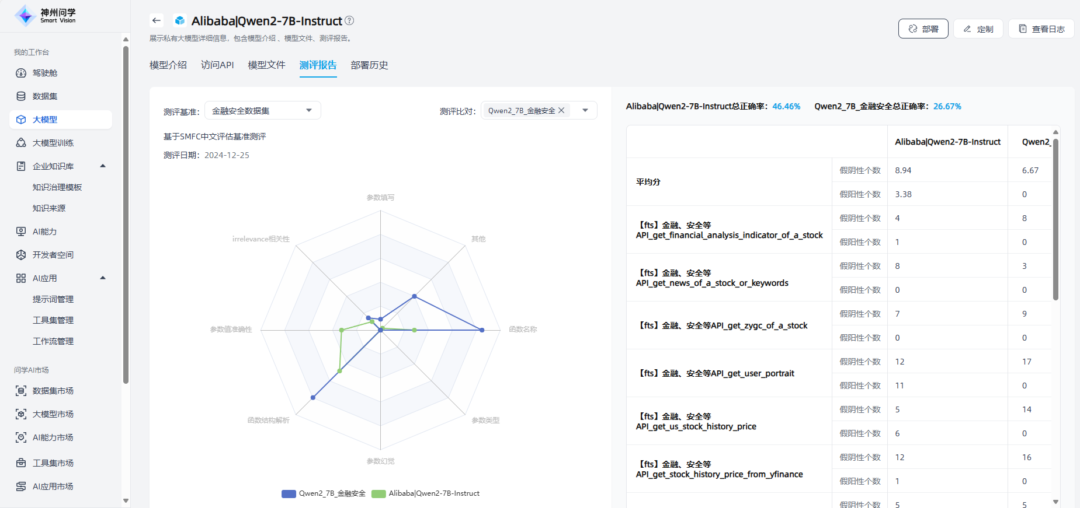This screenshot has width=1080, height=508.
Task: Select 大模型训练 sidebar item
Action: pos(53,143)
